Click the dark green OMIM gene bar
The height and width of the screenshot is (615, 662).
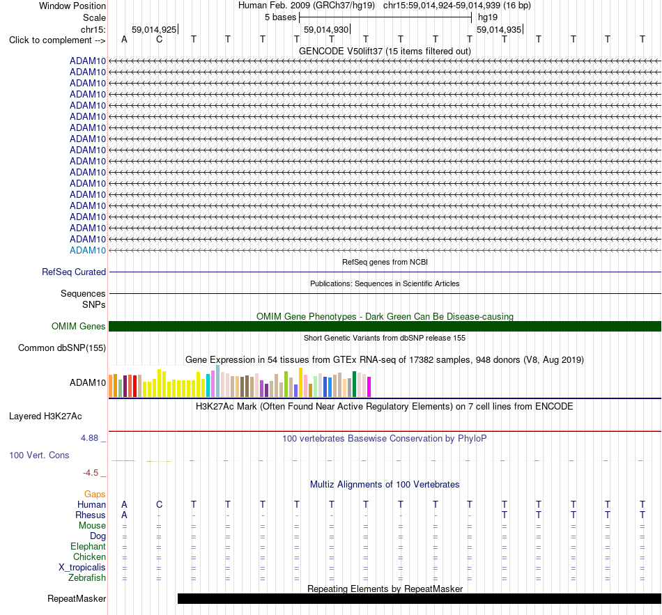point(385,326)
